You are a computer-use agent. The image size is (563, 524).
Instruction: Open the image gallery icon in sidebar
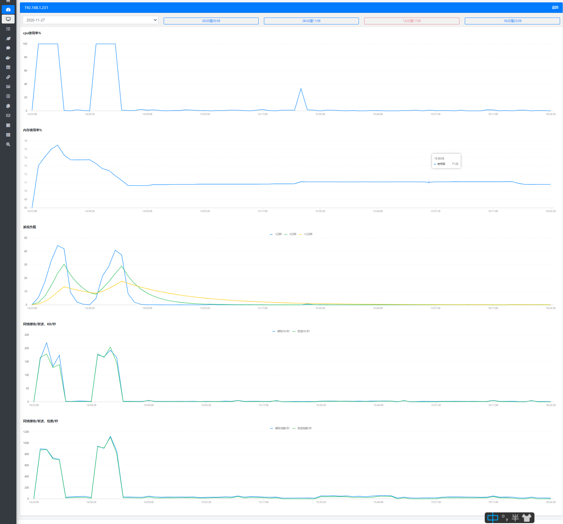click(8, 86)
